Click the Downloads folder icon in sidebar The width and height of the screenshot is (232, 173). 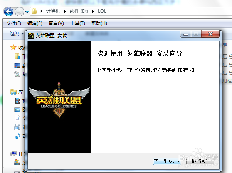pos(17,56)
